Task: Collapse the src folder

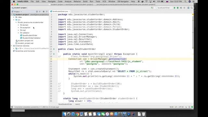Action: pyautogui.click(x=14, y=20)
